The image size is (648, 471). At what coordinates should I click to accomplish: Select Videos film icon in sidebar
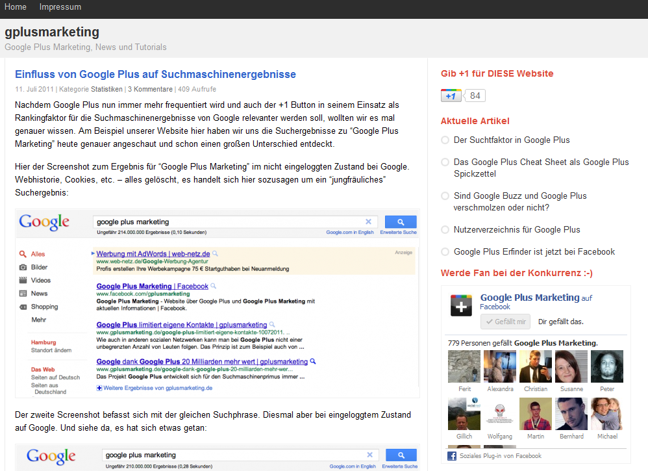pyautogui.click(x=23, y=281)
